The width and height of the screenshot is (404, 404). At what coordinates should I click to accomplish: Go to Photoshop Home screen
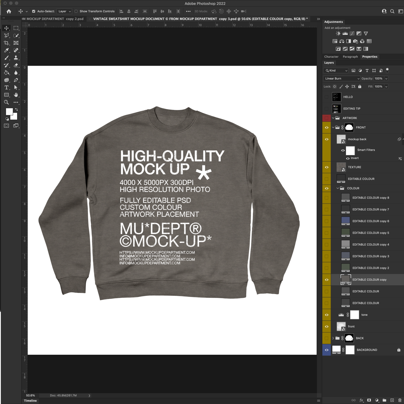[9, 11]
